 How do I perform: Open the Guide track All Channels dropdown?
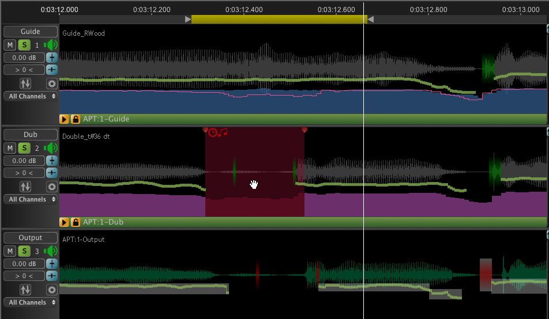31,96
